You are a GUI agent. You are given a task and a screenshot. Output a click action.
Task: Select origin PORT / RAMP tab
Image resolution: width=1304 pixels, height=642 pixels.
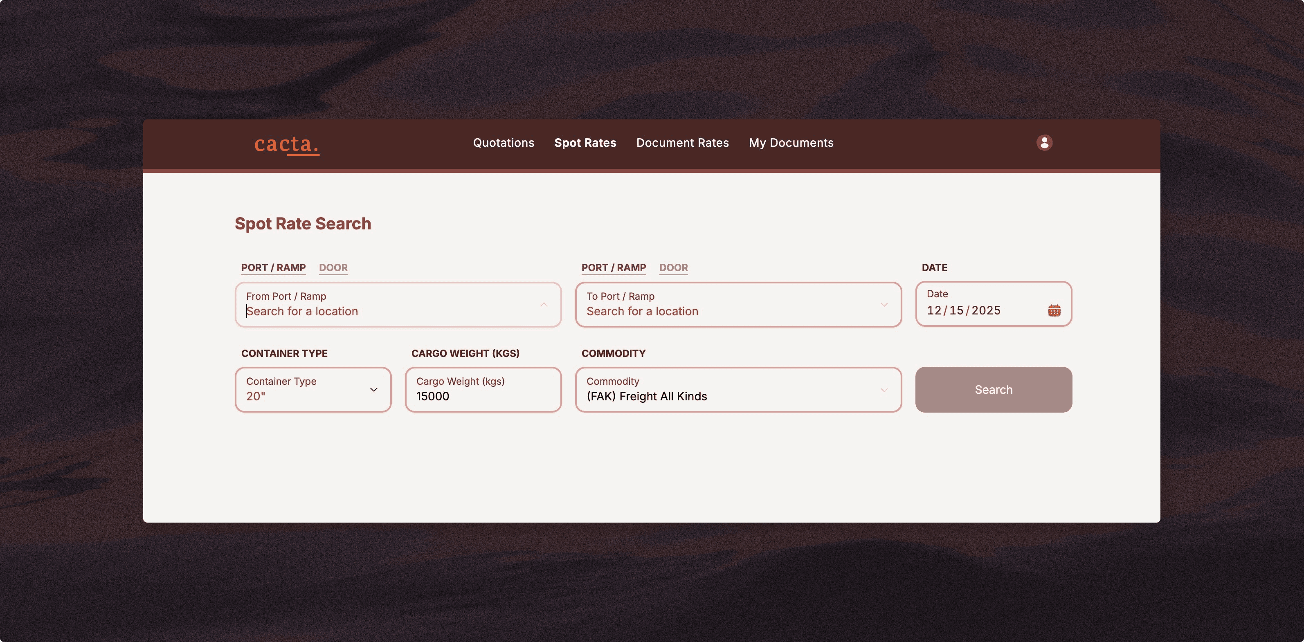[x=273, y=267]
